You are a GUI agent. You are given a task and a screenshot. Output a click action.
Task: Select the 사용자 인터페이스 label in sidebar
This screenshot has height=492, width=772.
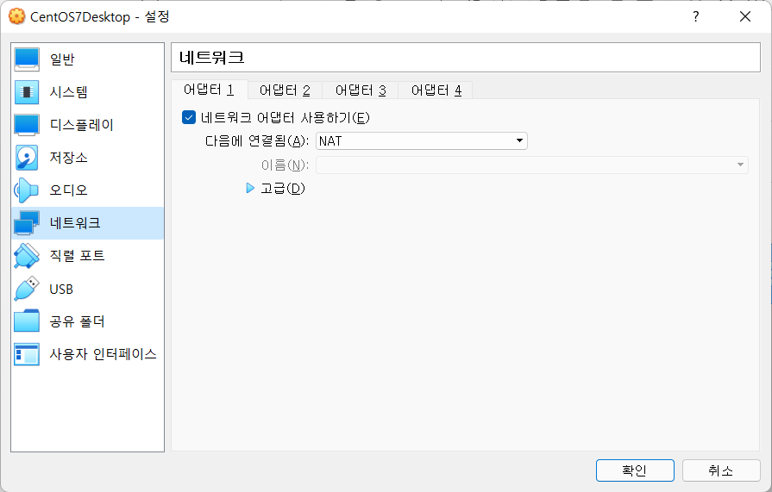pyautogui.click(x=103, y=354)
